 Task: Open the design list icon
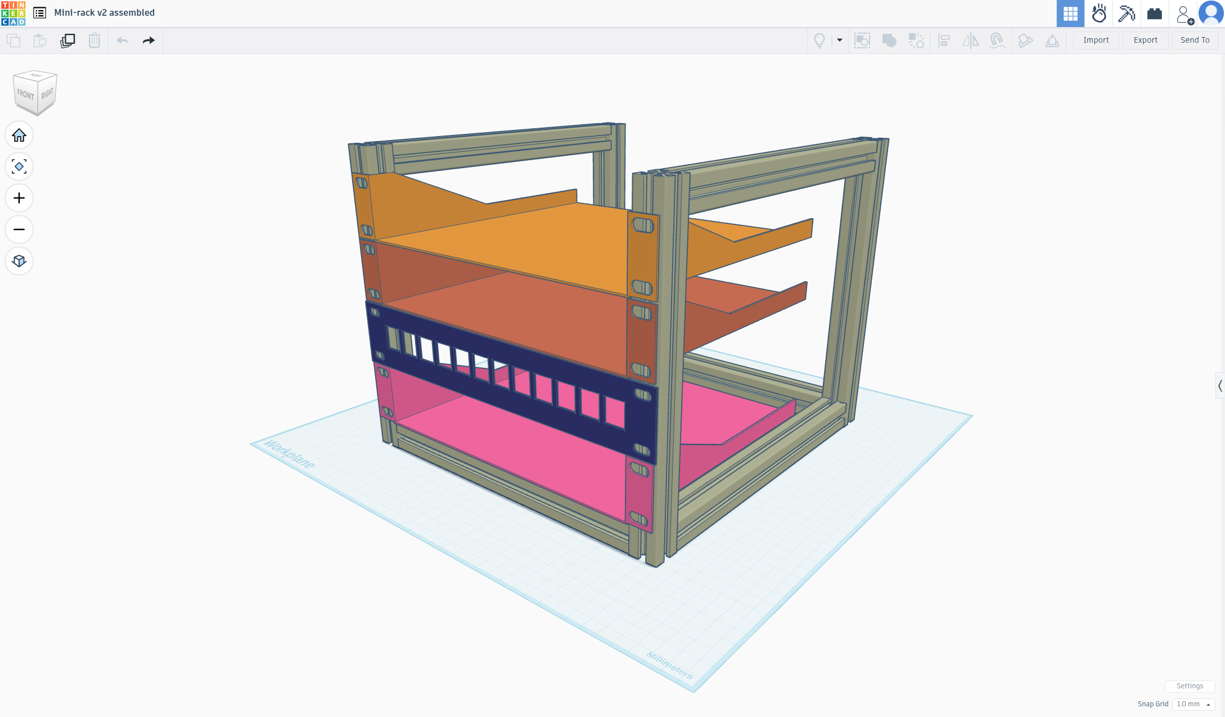coord(39,12)
